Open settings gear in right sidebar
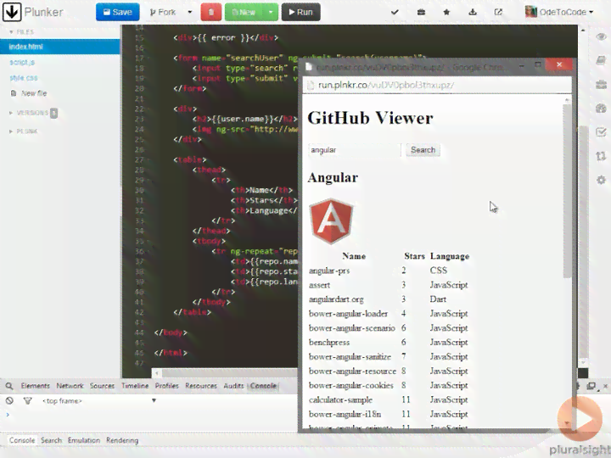Viewport: 611px width, 458px height. (x=601, y=181)
